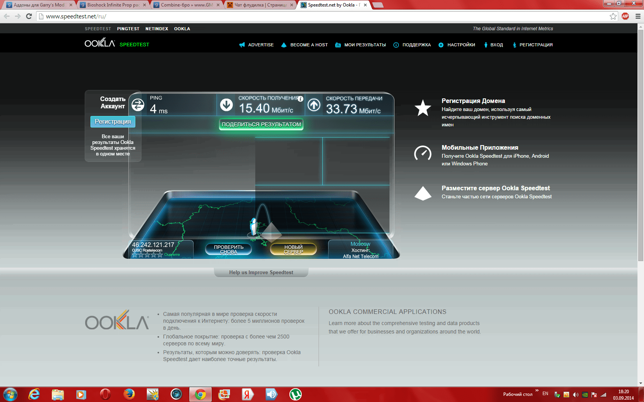The width and height of the screenshot is (644, 402).
Task: Click the page vertical scrollbar
Action: [x=641, y=145]
